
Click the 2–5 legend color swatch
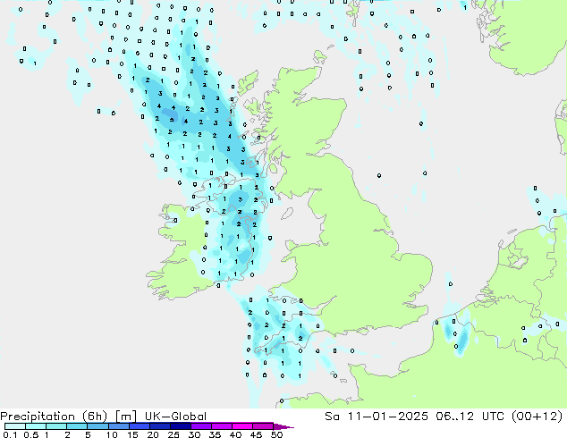click(77, 426)
